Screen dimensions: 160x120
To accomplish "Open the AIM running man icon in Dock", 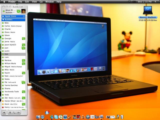I will pos(117,117).
